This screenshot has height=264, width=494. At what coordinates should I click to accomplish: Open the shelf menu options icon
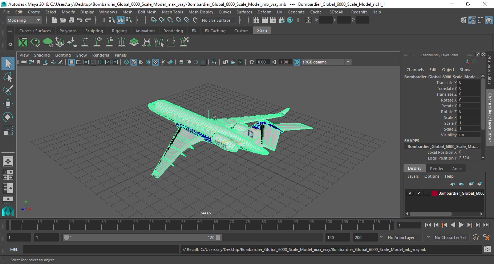point(10,44)
